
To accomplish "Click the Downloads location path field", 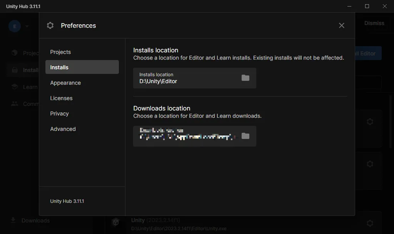I will pyautogui.click(x=194, y=136).
